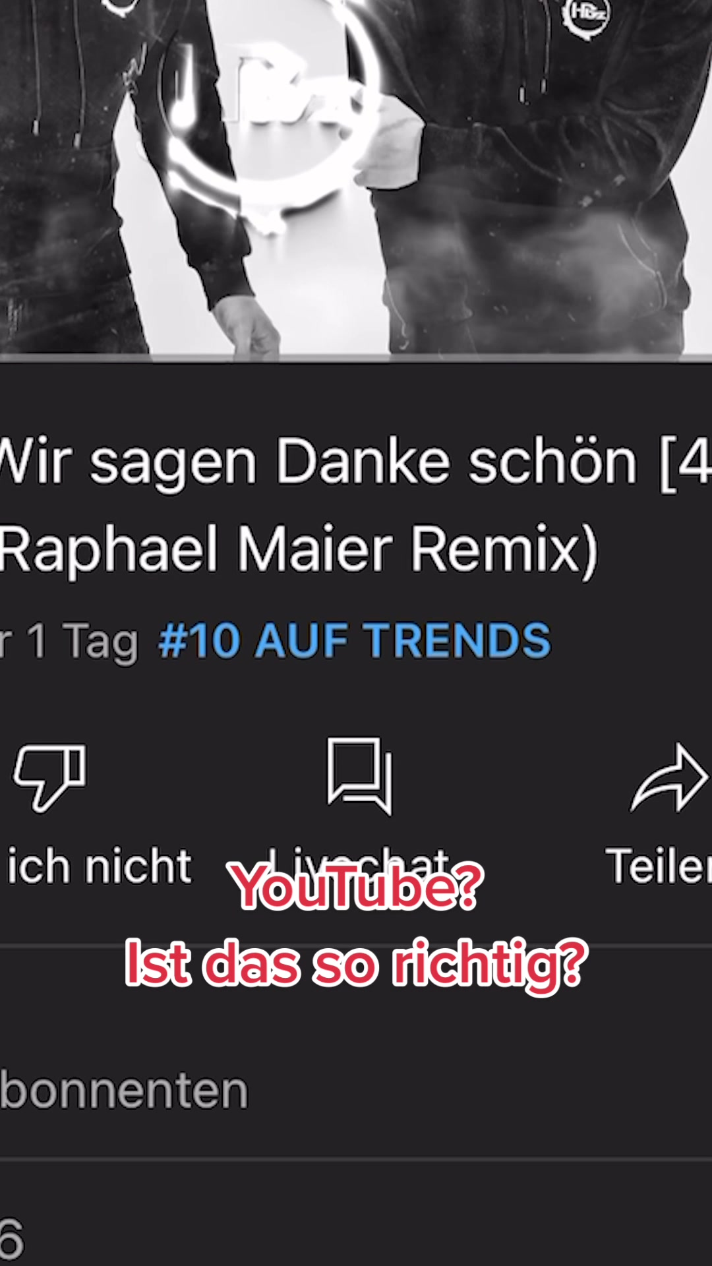
Task: Click the number 6 at bottom-left
Action: click(x=12, y=1238)
